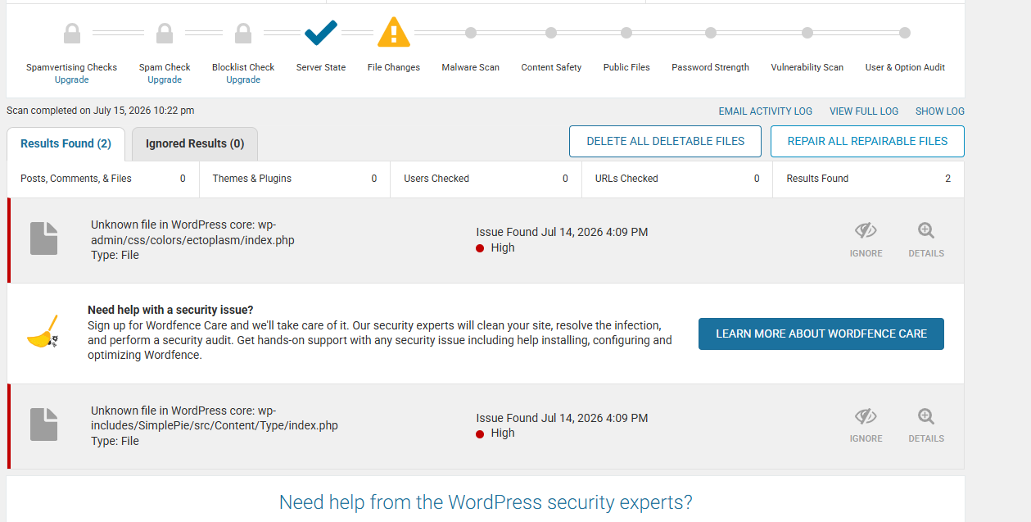Open details for SimplePie index.php issue
1031x522 pixels.
pyautogui.click(x=926, y=425)
